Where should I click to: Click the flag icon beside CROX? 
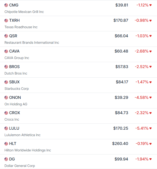click(x=6, y=113)
